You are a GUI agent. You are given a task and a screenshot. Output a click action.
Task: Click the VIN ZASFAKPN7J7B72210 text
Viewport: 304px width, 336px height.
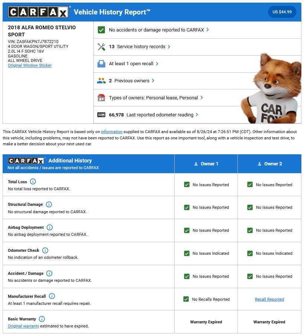coord(33,42)
